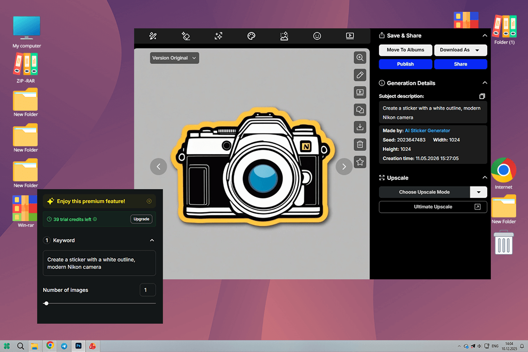Image resolution: width=528 pixels, height=352 pixels.
Task: Click the red app taskbar icon
Action: (x=93, y=346)
